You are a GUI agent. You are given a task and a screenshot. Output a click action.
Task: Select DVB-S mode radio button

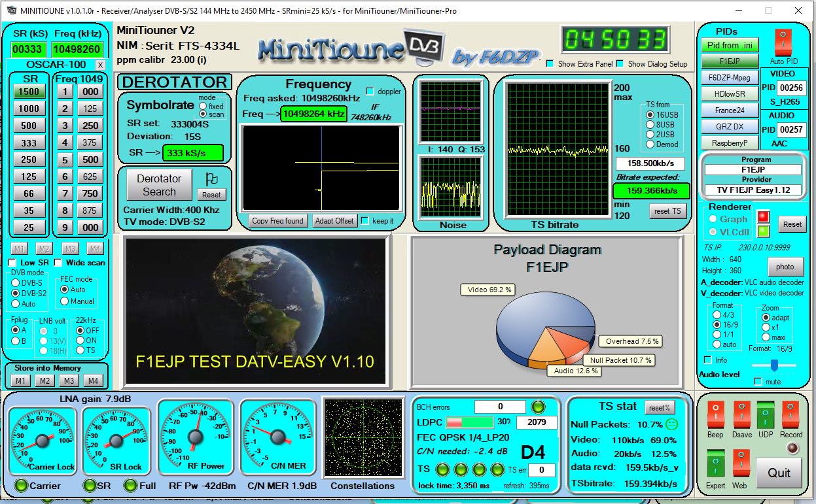click(16, 282)
